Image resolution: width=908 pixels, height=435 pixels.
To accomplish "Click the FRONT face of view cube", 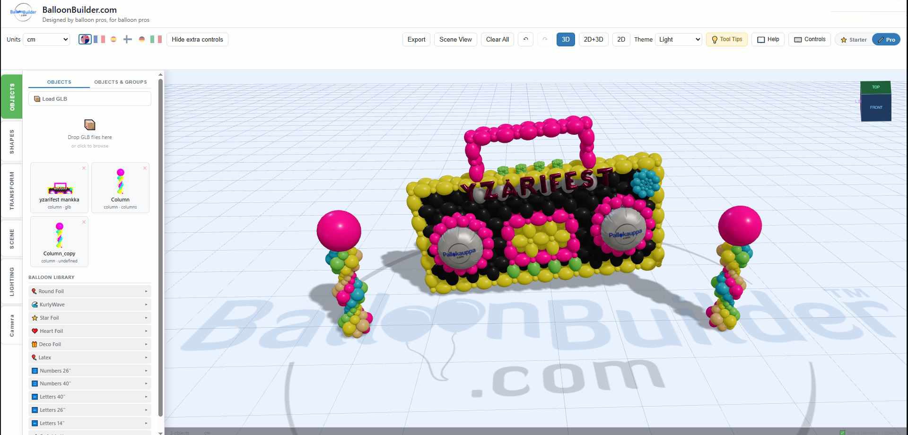I will click(876, 107).
